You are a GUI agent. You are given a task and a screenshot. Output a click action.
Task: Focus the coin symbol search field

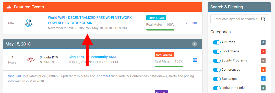pyautogui.click(x=236, y=19)
